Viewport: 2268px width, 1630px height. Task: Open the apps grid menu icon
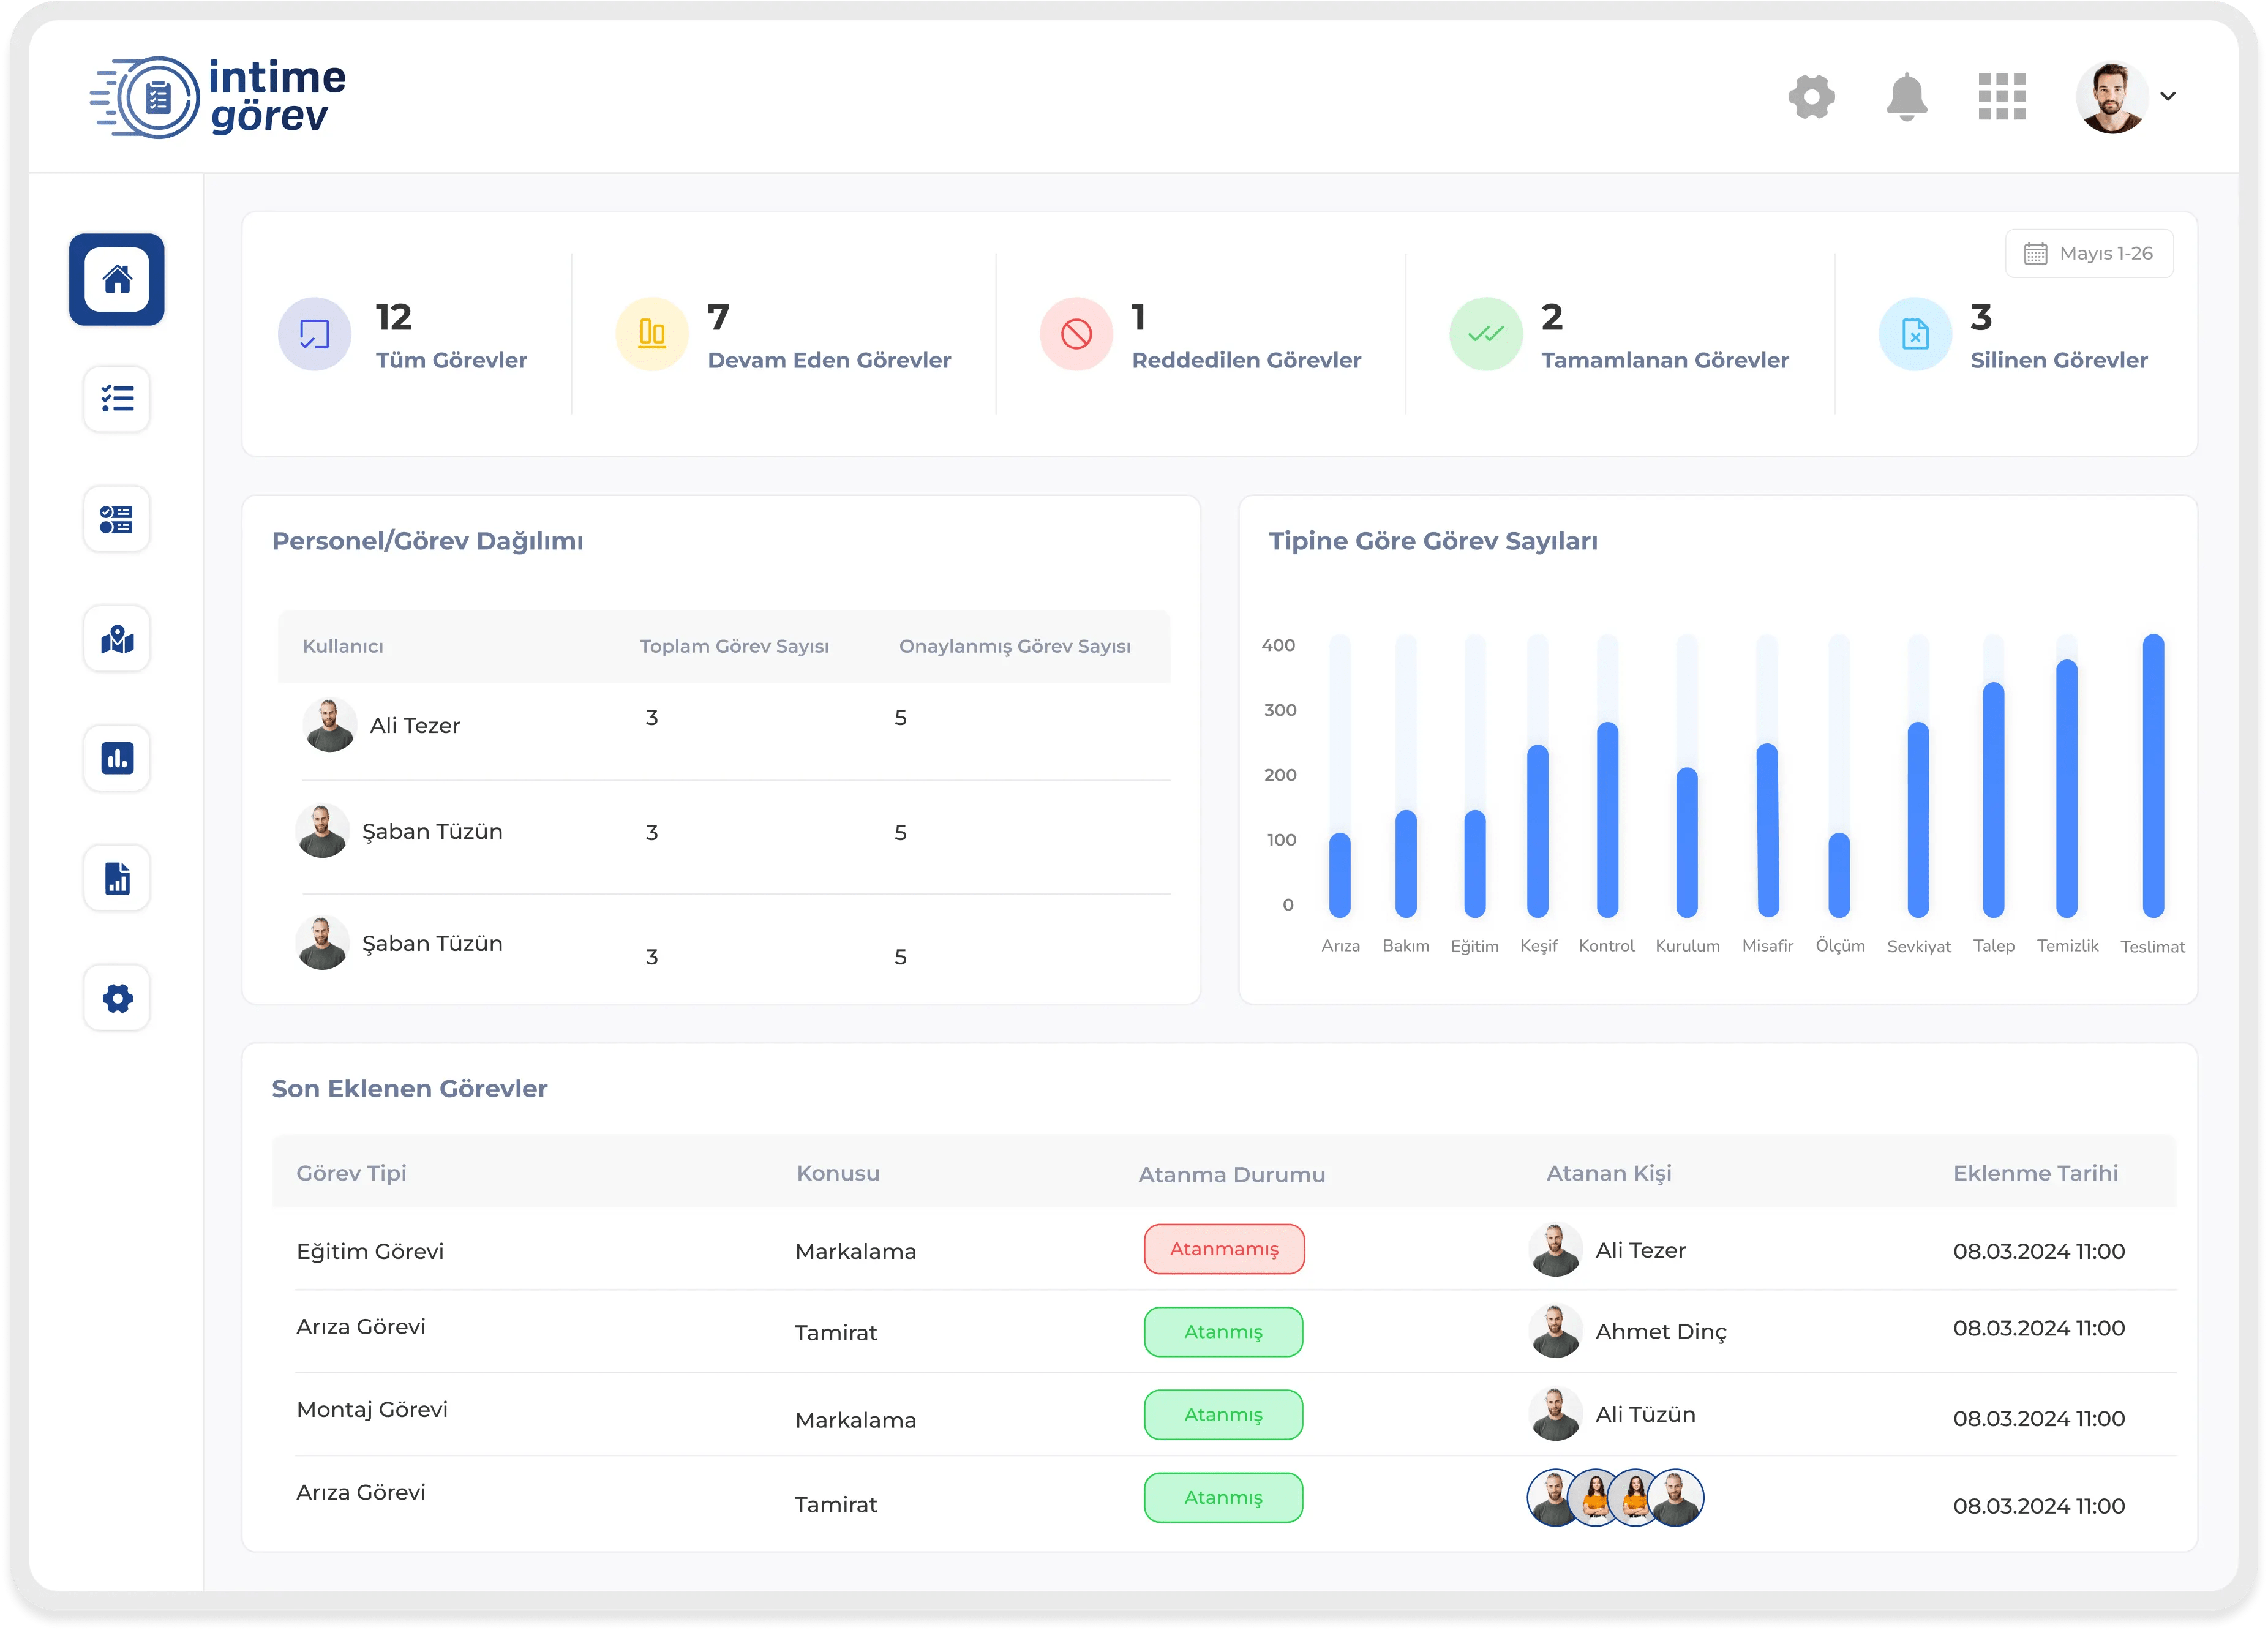point(2002,96)
